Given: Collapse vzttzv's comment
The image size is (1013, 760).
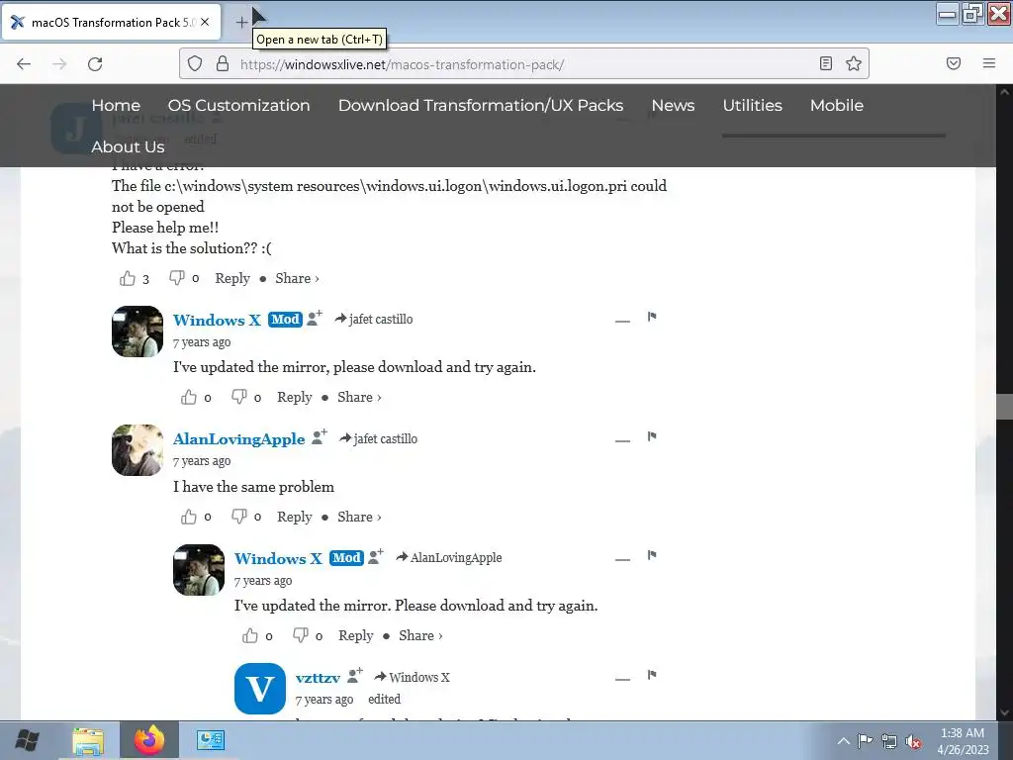Looking at the screenshot, I should coord(622,679).
